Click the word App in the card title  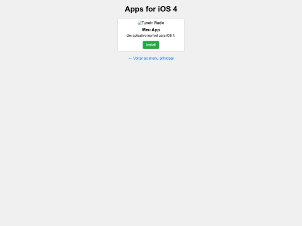156,30
